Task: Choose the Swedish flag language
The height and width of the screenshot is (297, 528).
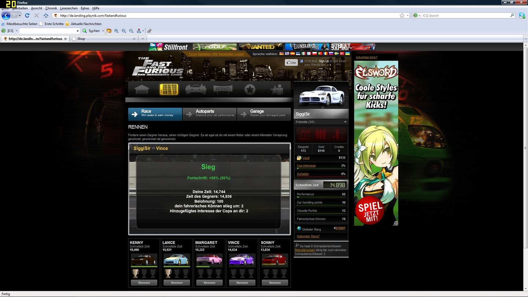Action: (x=337, y=54)
